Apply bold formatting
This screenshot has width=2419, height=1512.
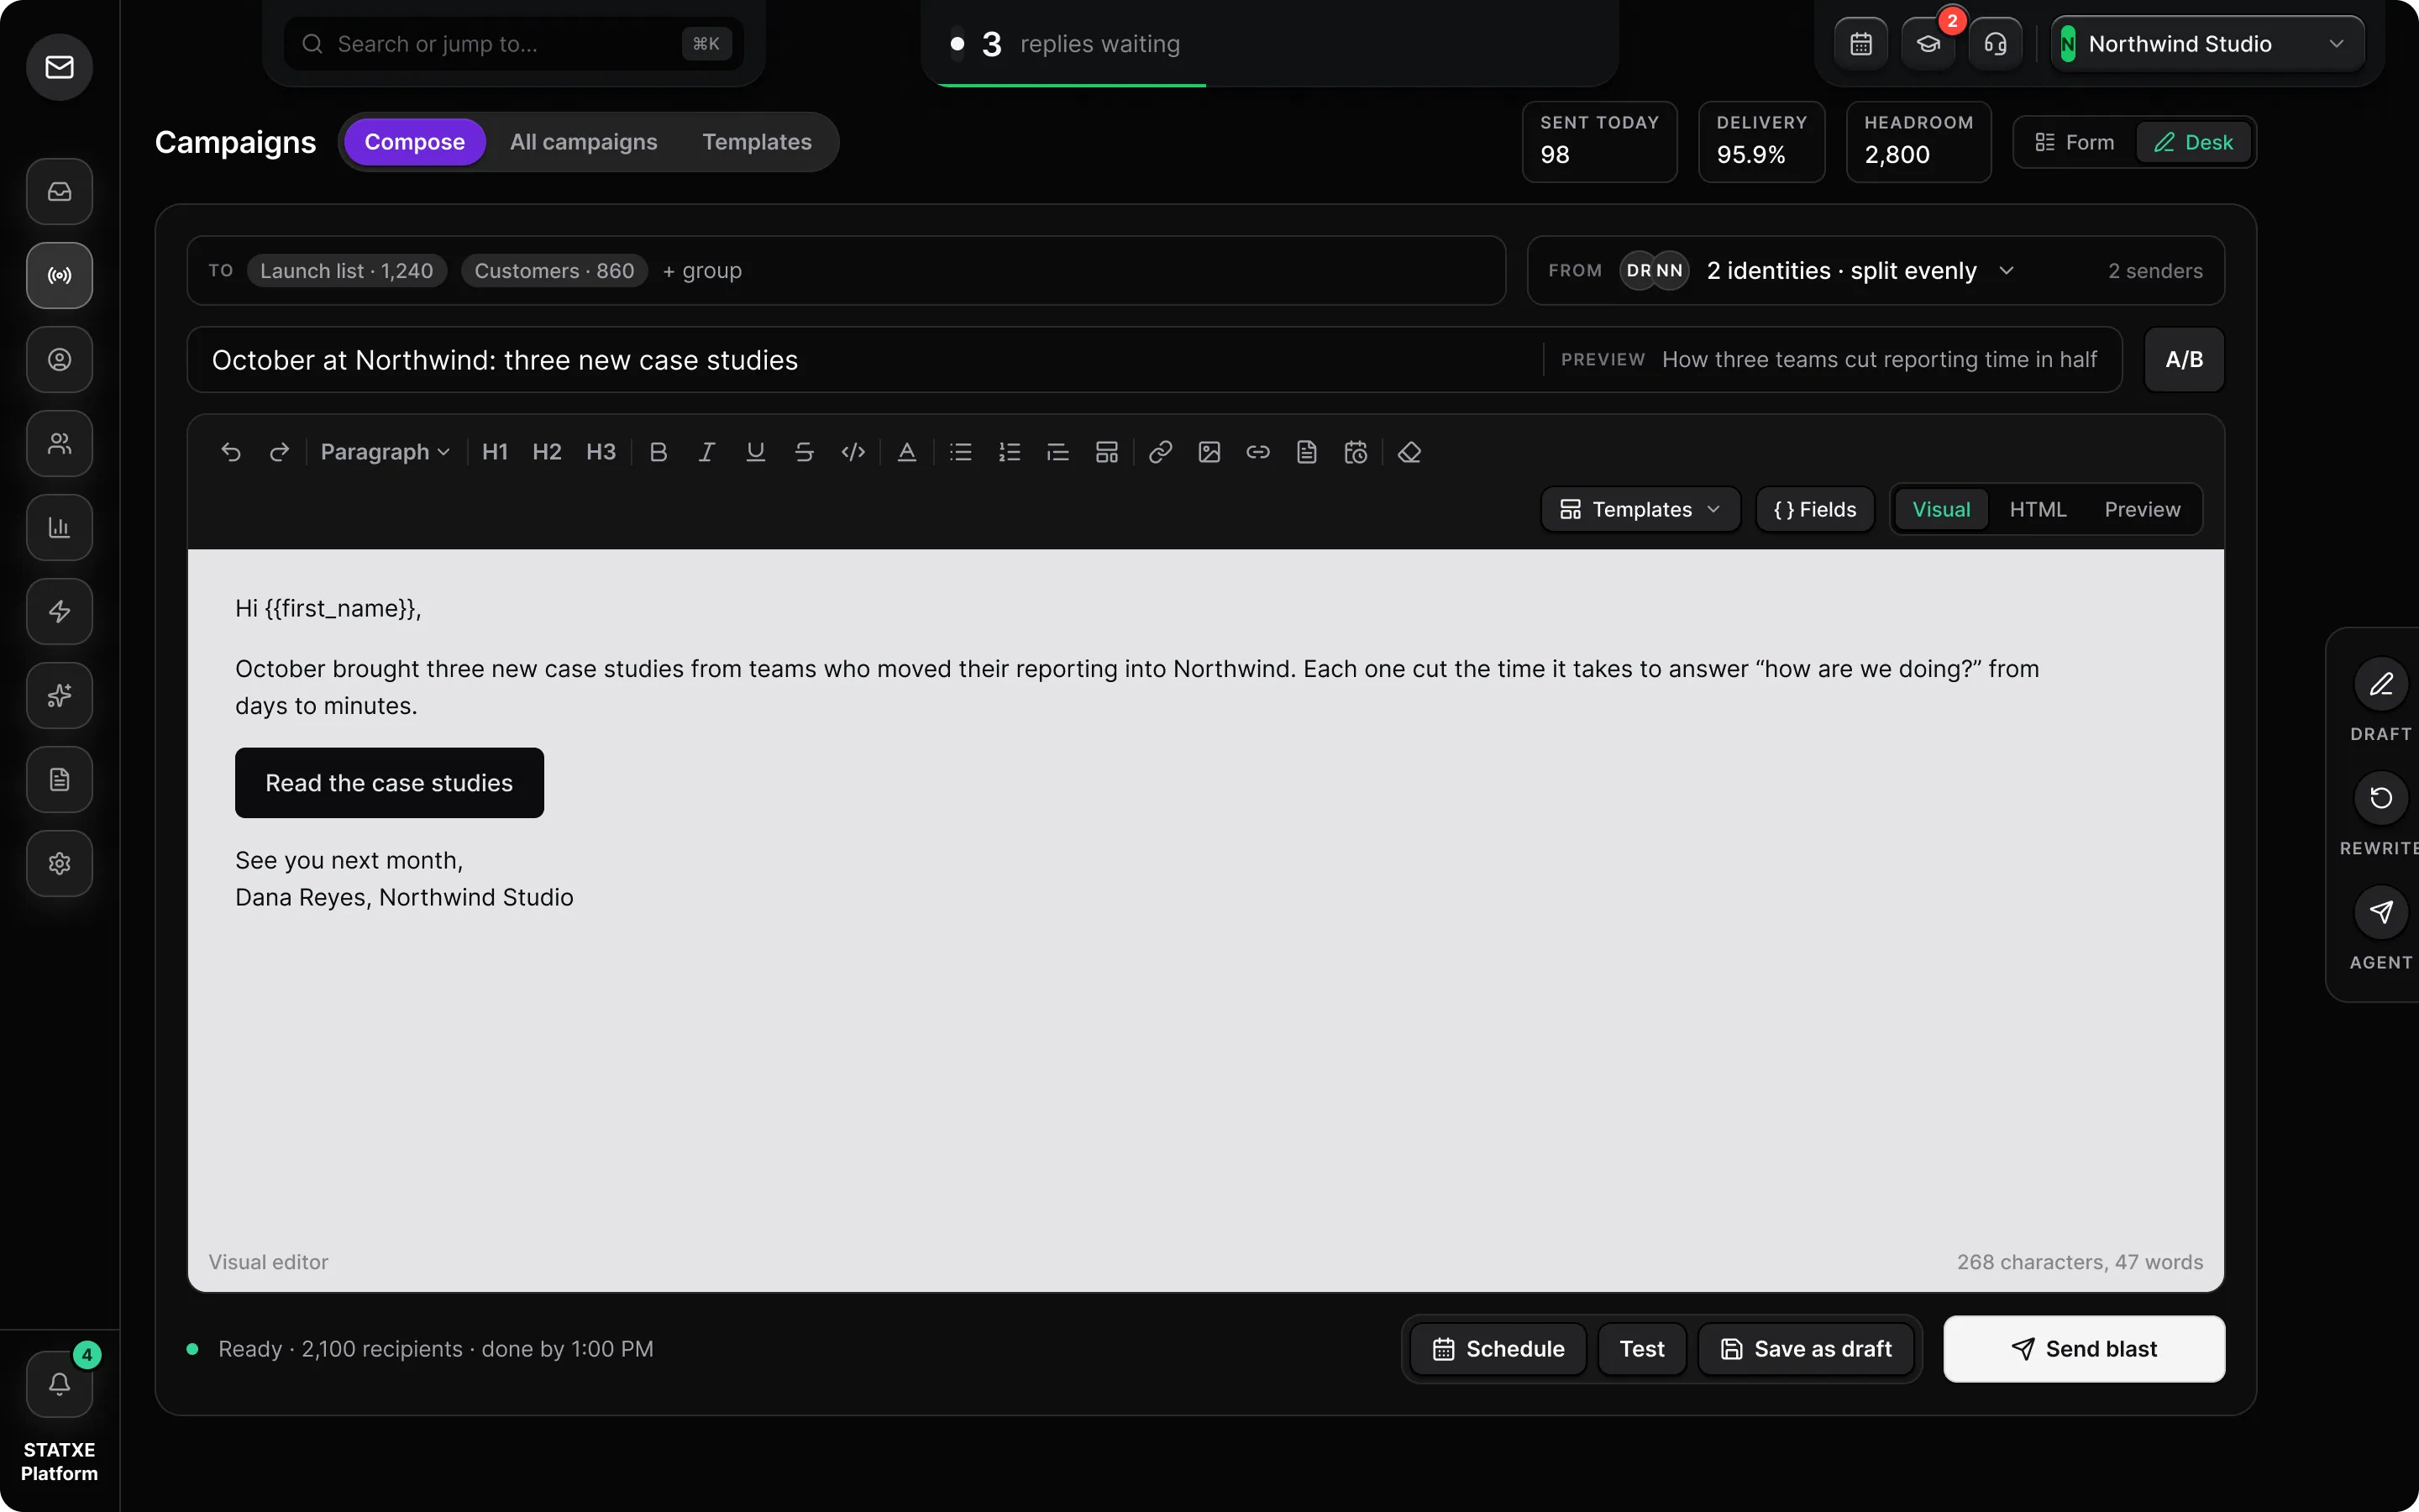pyautogui.click(x=658, y=452)
